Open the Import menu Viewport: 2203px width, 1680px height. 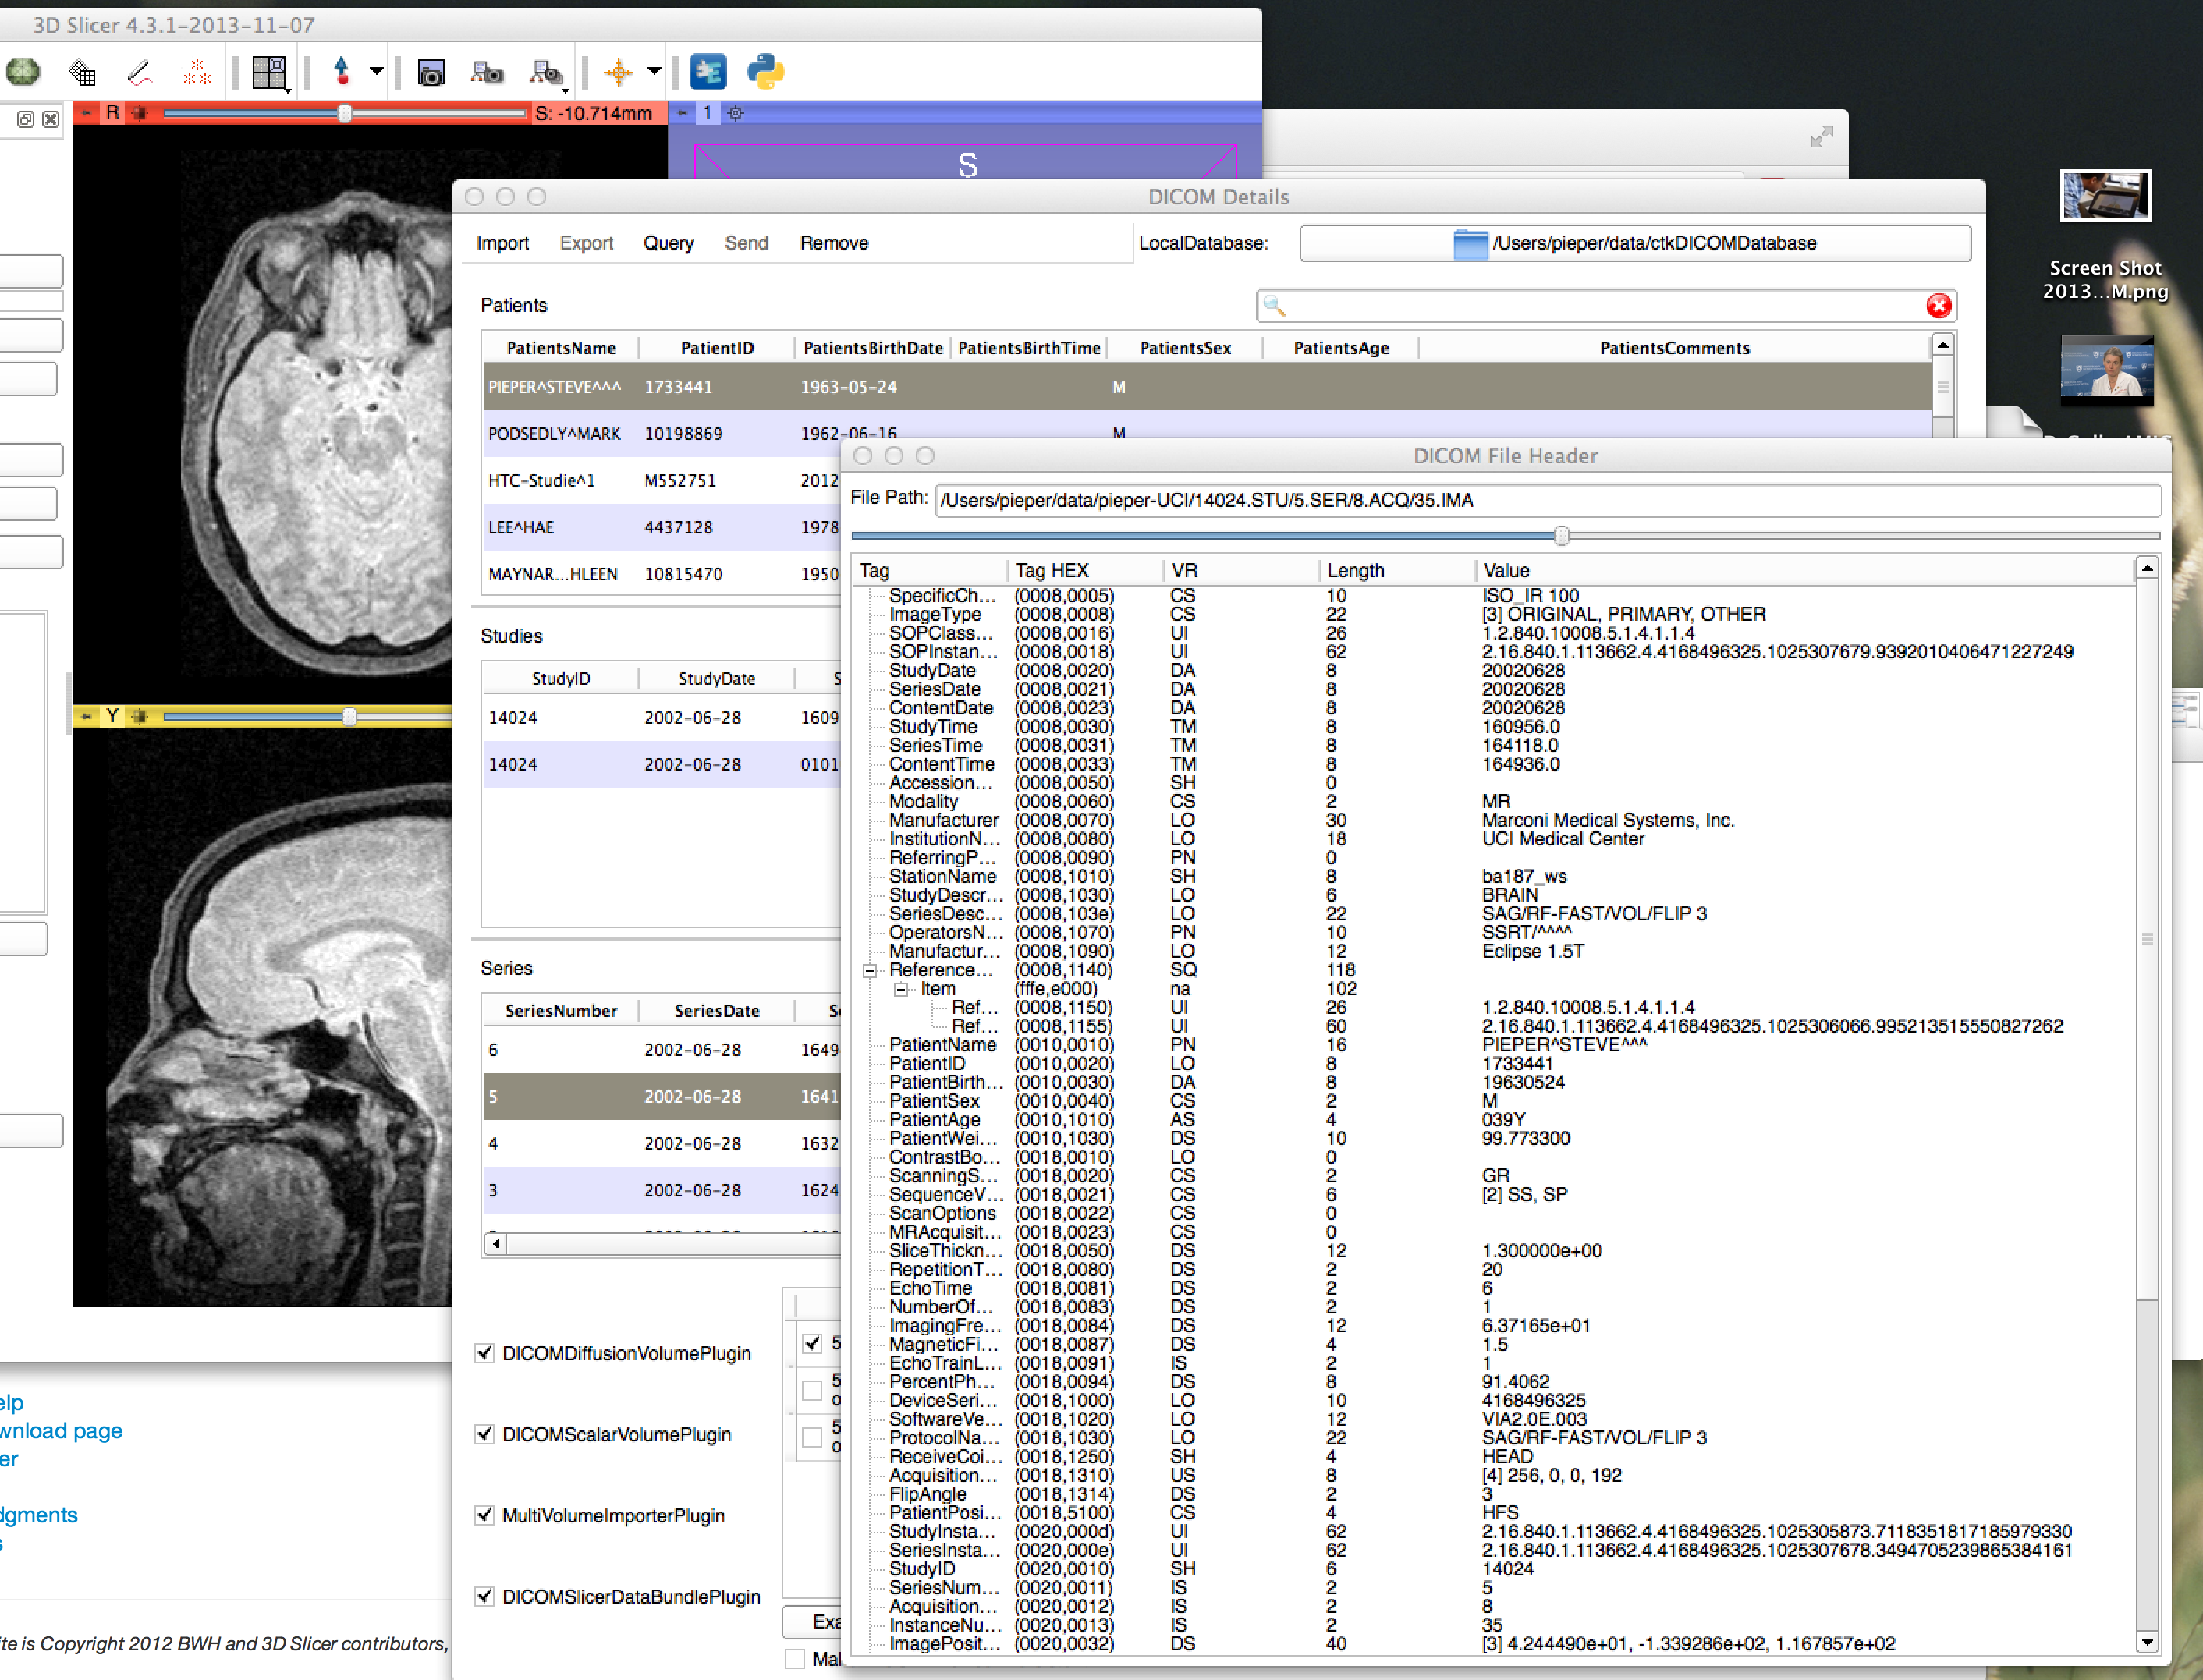click(x=502, y=243)
